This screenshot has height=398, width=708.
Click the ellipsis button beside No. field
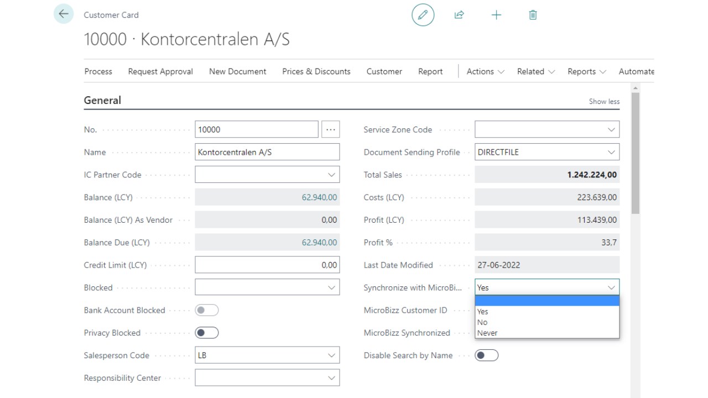pos(331,129)
